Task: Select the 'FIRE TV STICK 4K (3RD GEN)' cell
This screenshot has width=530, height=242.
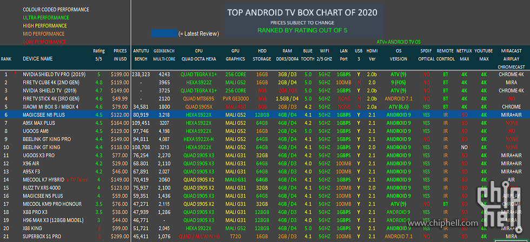Action: (x=51, y=98)
